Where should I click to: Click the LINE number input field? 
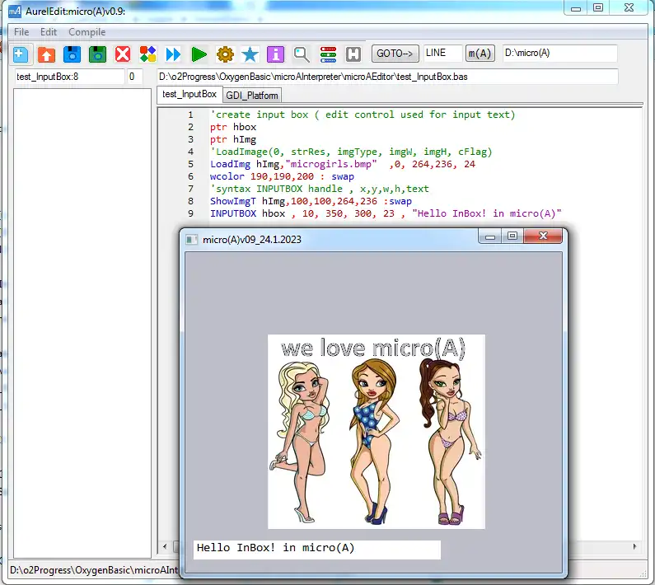(x=442, y=54)
